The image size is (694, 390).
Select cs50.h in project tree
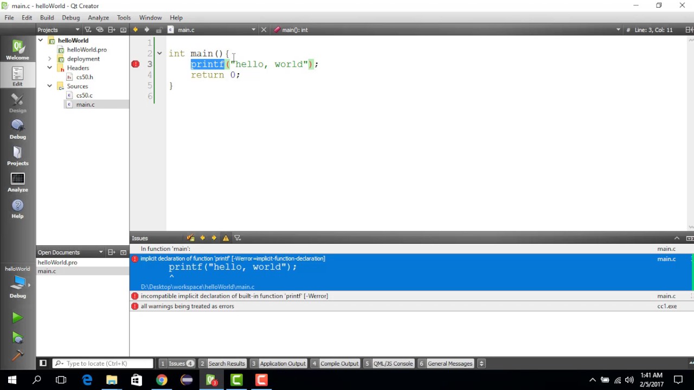pyautogui.click(x=85, y=77)
